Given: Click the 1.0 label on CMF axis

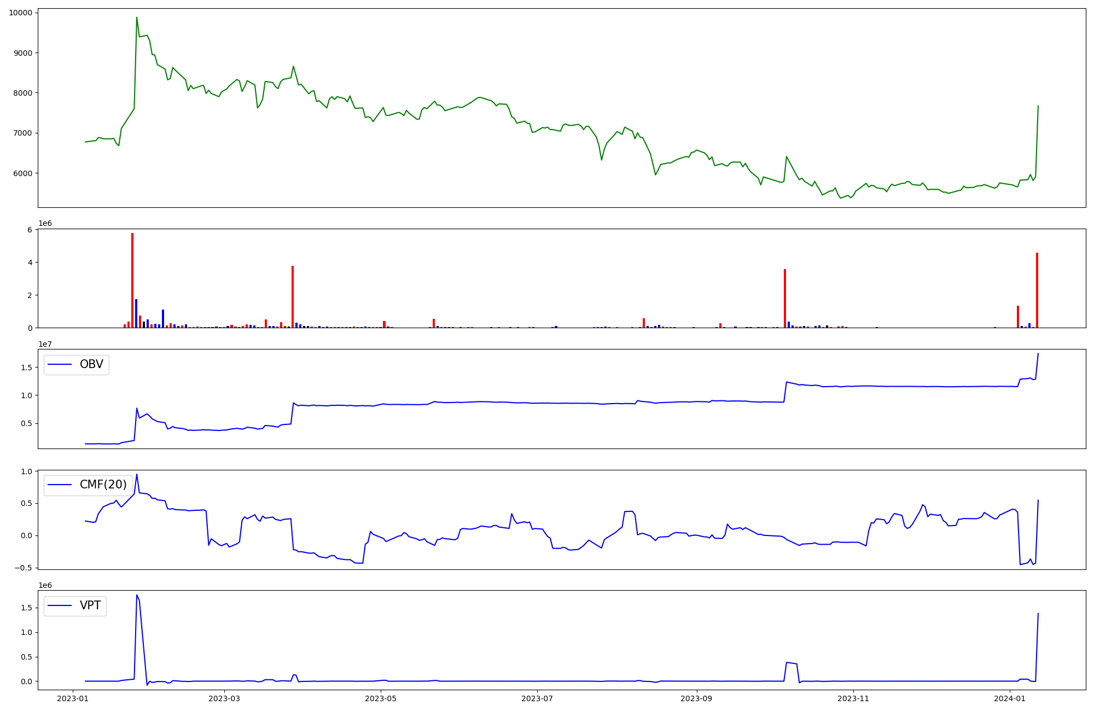Looking at the screenshot, I should click(26, 471).
